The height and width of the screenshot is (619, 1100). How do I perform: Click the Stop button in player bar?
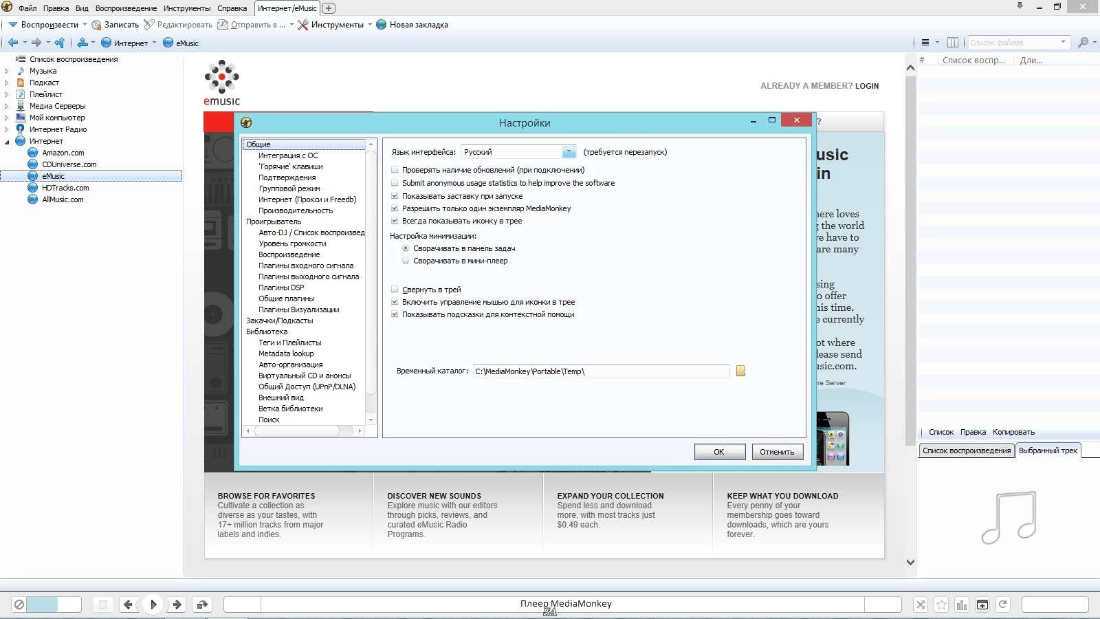tap(103, 605)
